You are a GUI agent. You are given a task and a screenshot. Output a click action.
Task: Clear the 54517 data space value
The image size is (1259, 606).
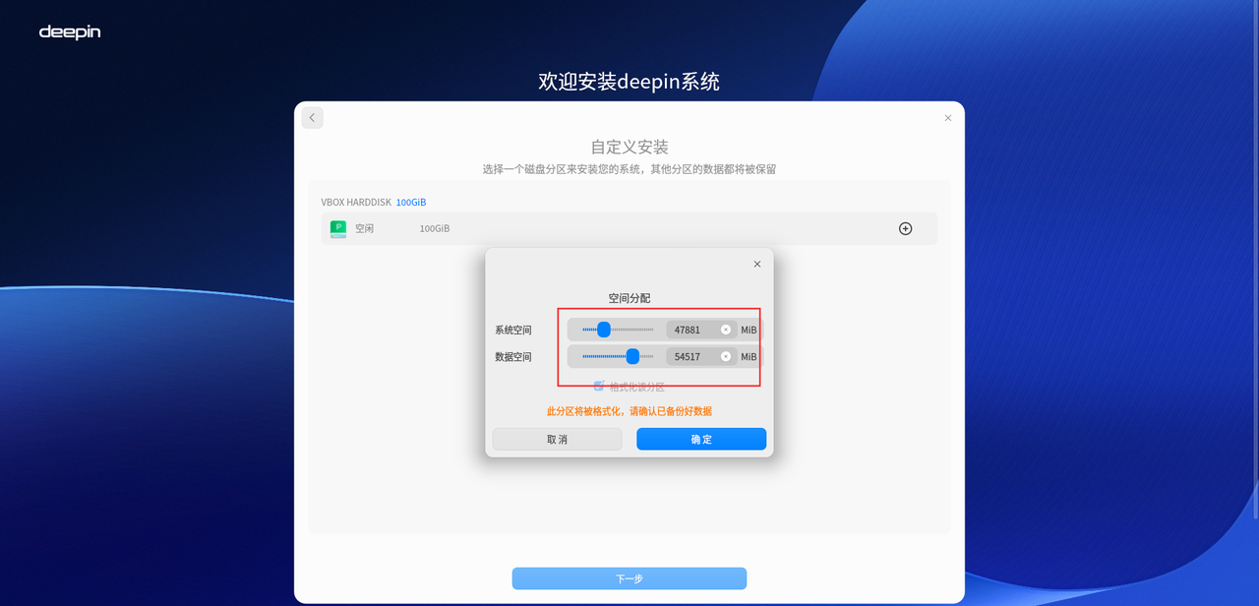[726, 356]
